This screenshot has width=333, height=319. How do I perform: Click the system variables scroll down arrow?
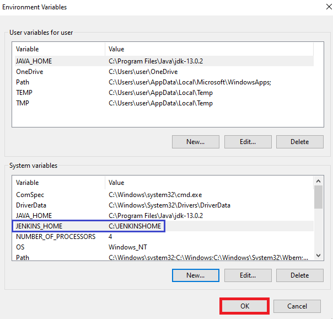(318, 255)
